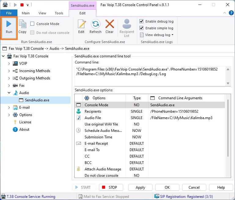
Task: Click the START button
Action: tap(84, 187)
